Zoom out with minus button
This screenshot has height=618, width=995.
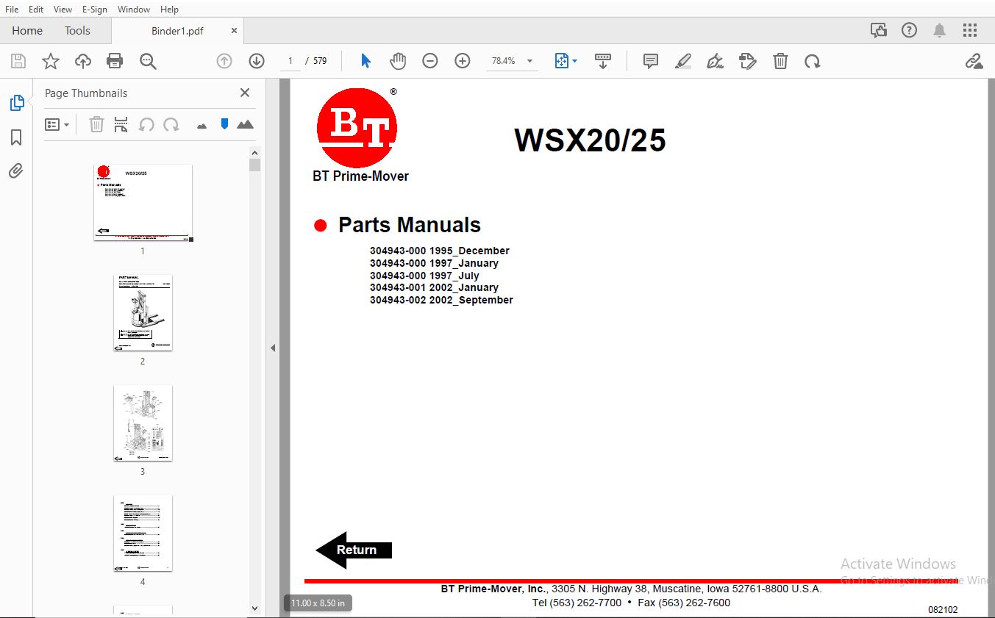tap(430, 61)
